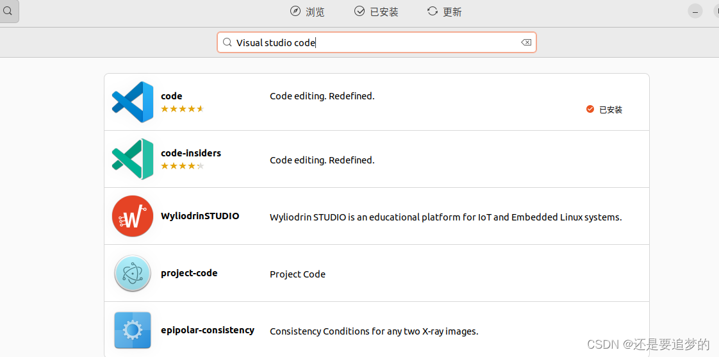The height and width of the screenshot is (357, 719).
Task: Open the 浏览 (Browse) tab
Action: pyautogui.click(x=307, y=12)
